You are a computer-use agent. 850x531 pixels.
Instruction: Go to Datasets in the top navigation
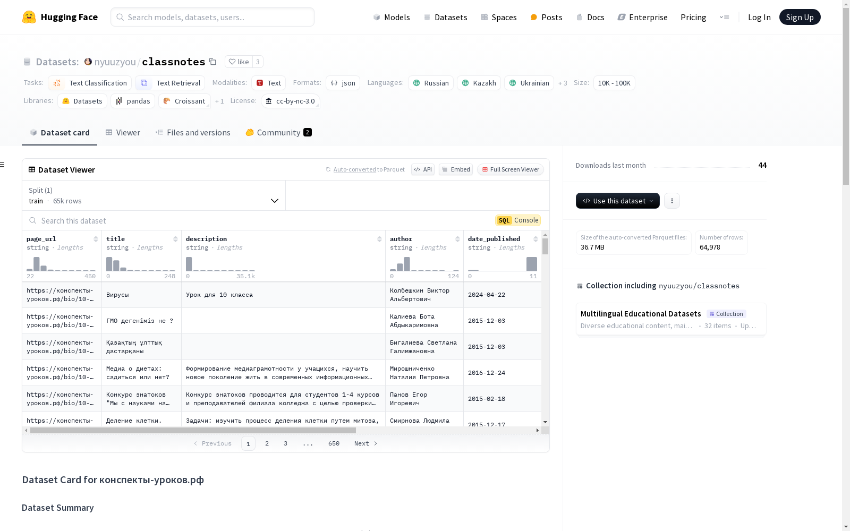pyautogui.click(x=445, y=17)
